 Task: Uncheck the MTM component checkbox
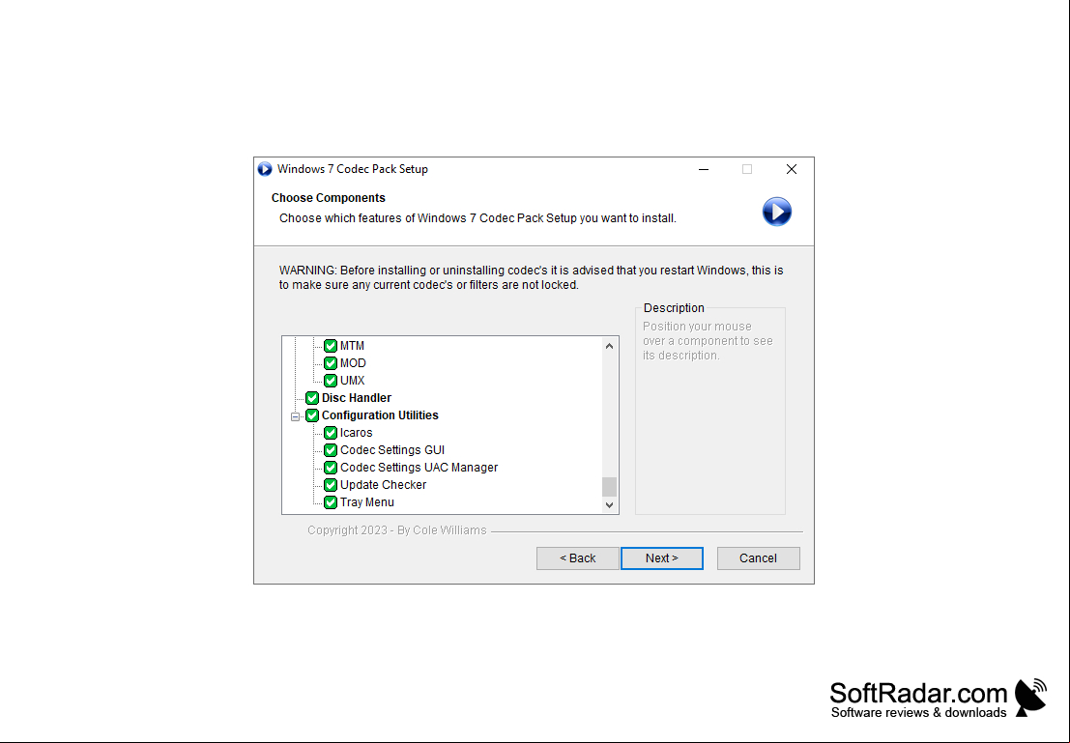coord(331,346)
